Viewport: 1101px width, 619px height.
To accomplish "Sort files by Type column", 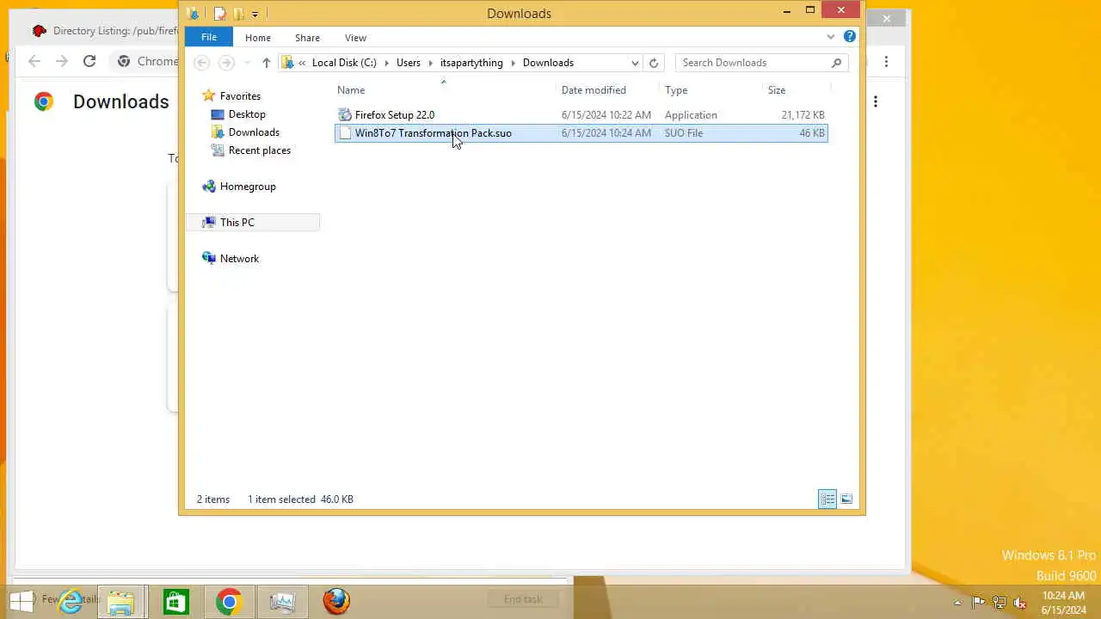I will pos(676,90).
